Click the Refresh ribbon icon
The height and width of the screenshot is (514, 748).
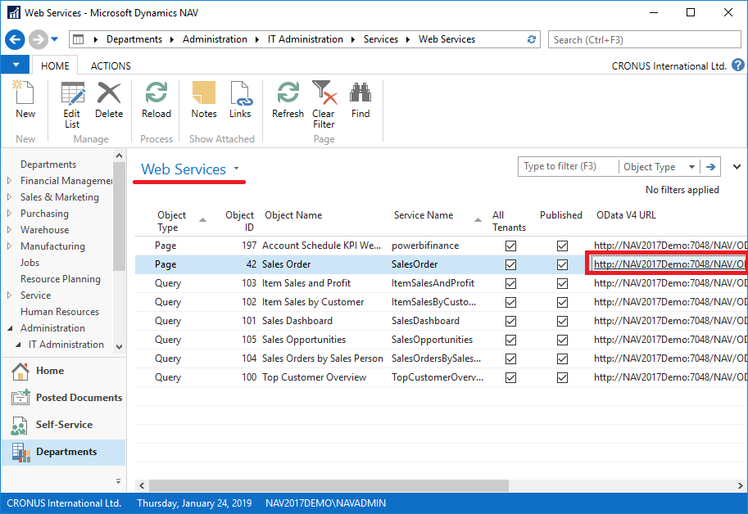pyautogui.click(x=288, y=92)
